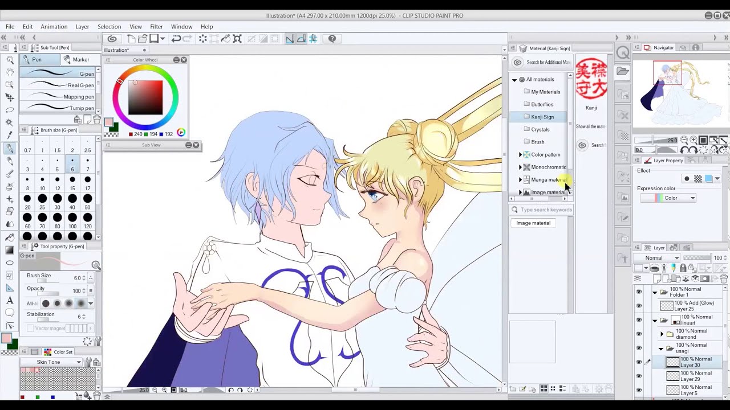730x410 pixels.
Task: Click the Image material tag button
Action: pyautogui.click(x=533, y=223)
